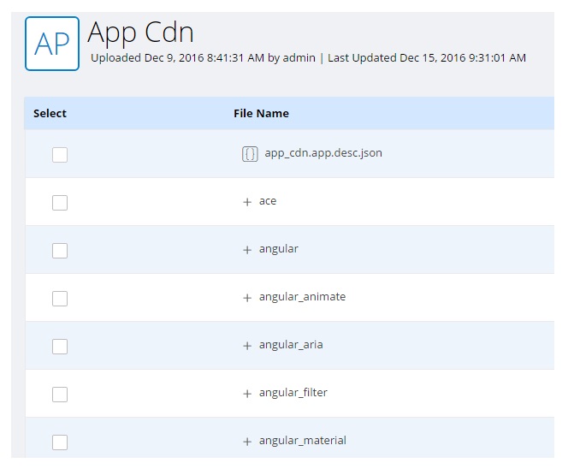Click the File Name column header
This screenshot has width=568, height=475.
(261, 114)
